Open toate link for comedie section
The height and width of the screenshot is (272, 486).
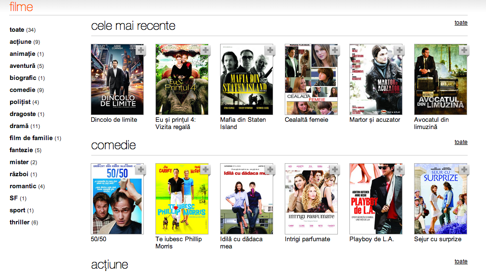tap(461, 142)
